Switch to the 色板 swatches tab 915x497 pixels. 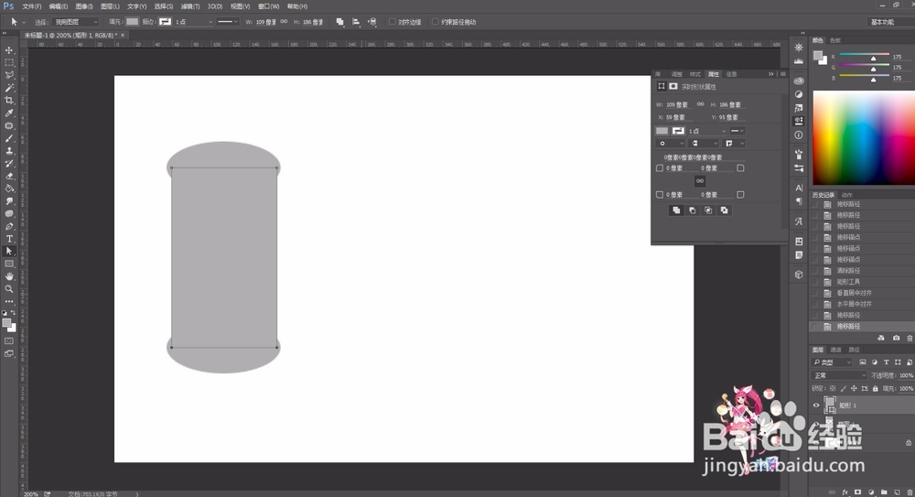click(x=835, y=40)
